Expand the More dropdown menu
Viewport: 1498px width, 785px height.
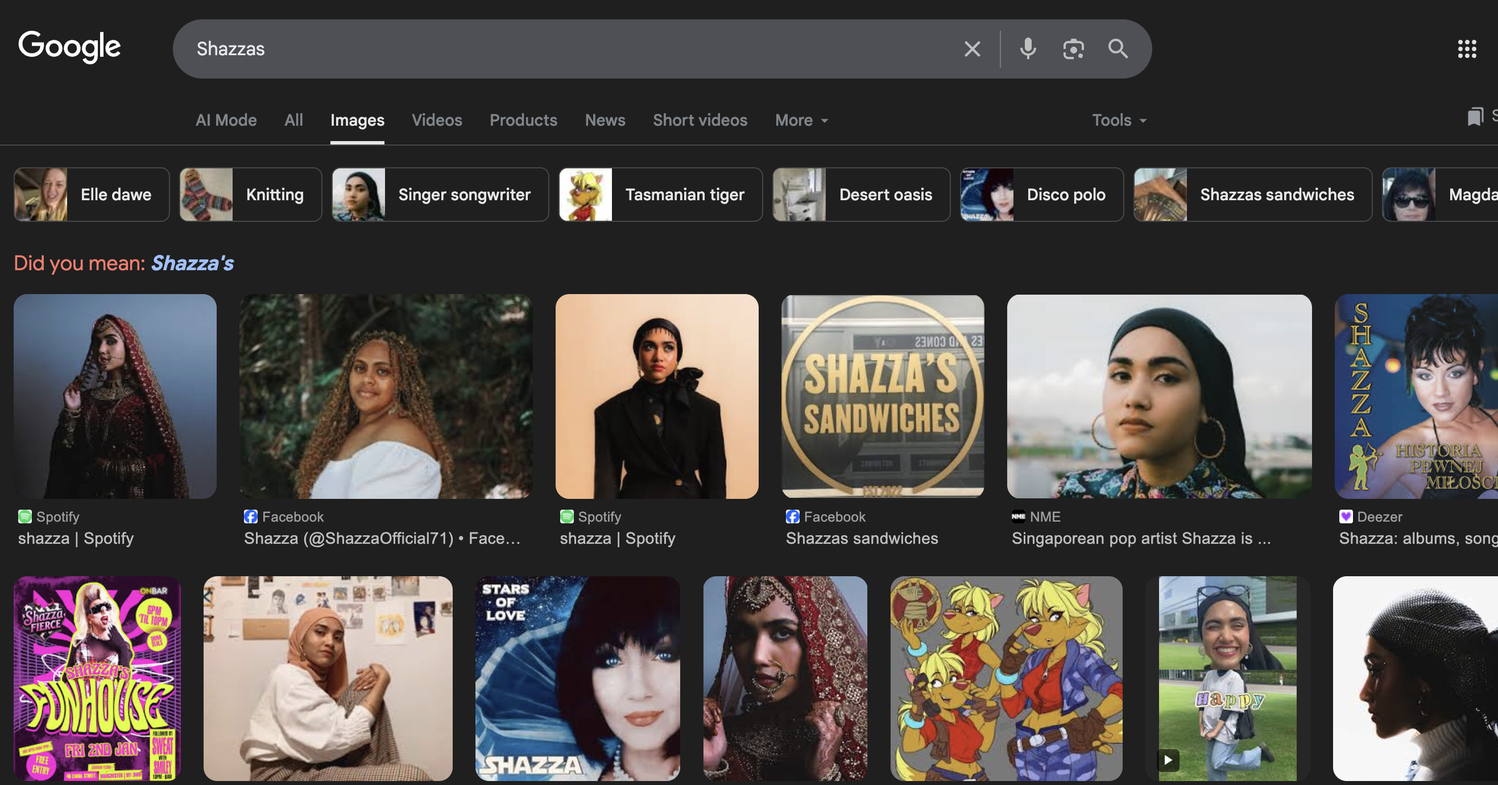click(801, 121)
